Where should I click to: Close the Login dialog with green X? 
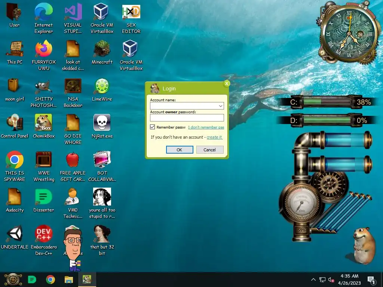(226, 84)
